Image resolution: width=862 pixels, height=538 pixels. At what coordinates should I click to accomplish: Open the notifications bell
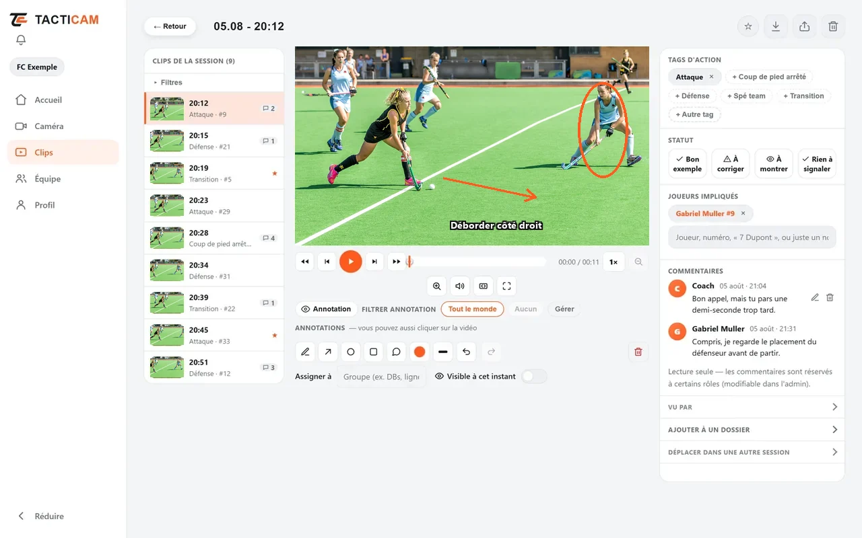pyautogui.click(x=21, y=40)
